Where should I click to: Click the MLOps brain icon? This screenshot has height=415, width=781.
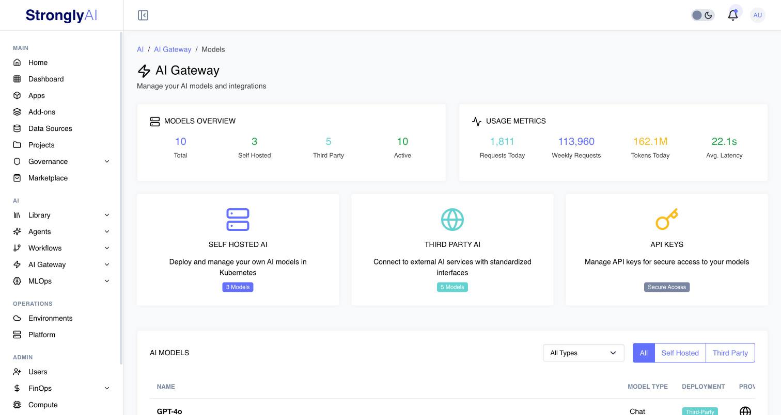(17, 281)
